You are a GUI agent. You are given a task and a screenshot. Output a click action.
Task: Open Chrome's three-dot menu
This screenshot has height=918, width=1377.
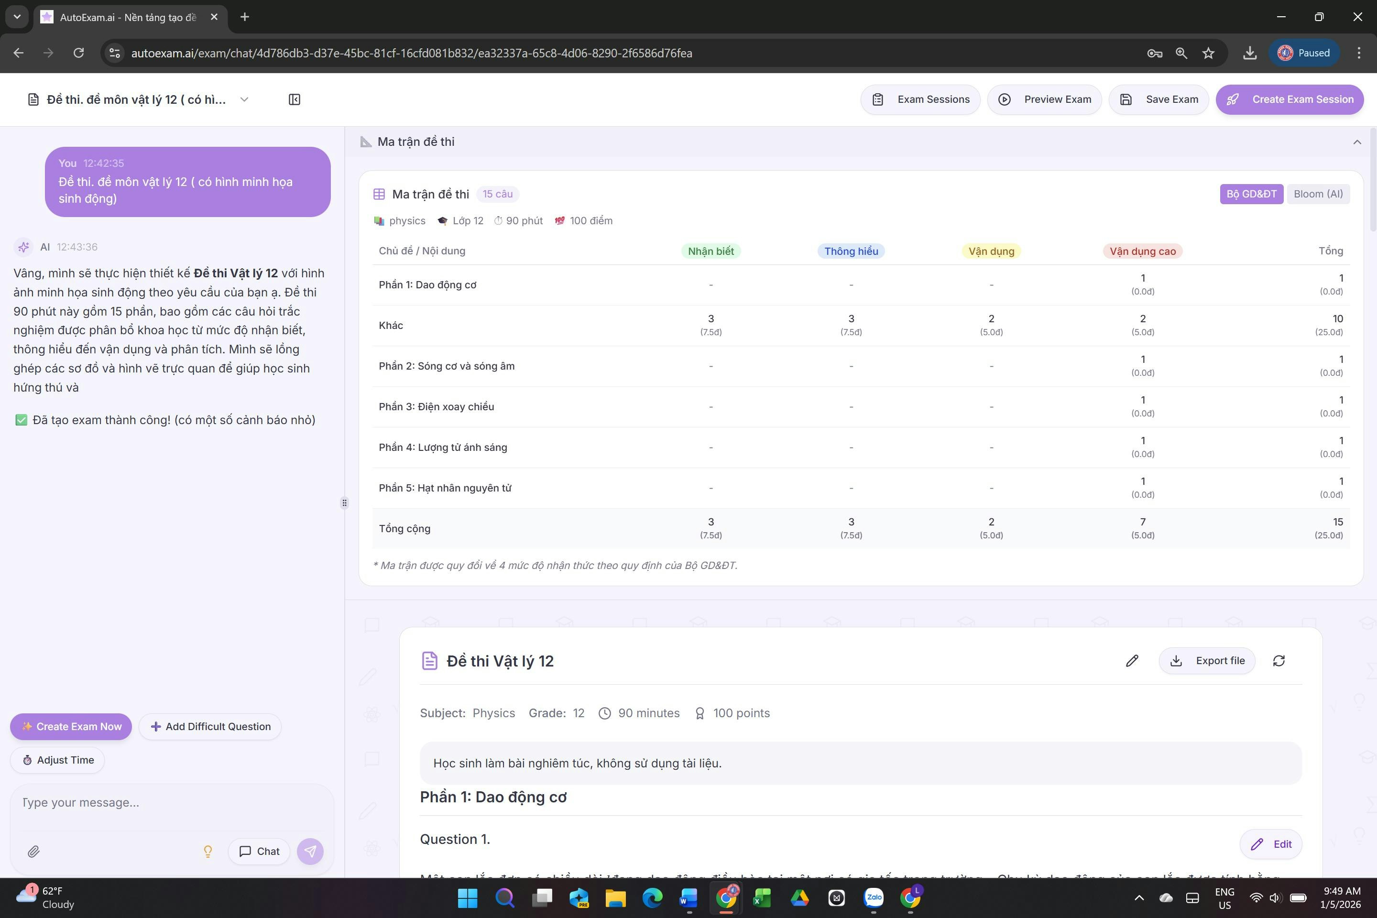click(x=1359, y=53)
